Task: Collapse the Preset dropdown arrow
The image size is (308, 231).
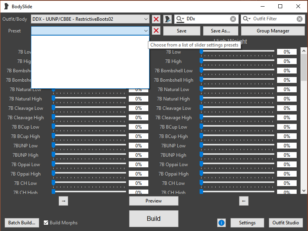Action: coord(146,31)
